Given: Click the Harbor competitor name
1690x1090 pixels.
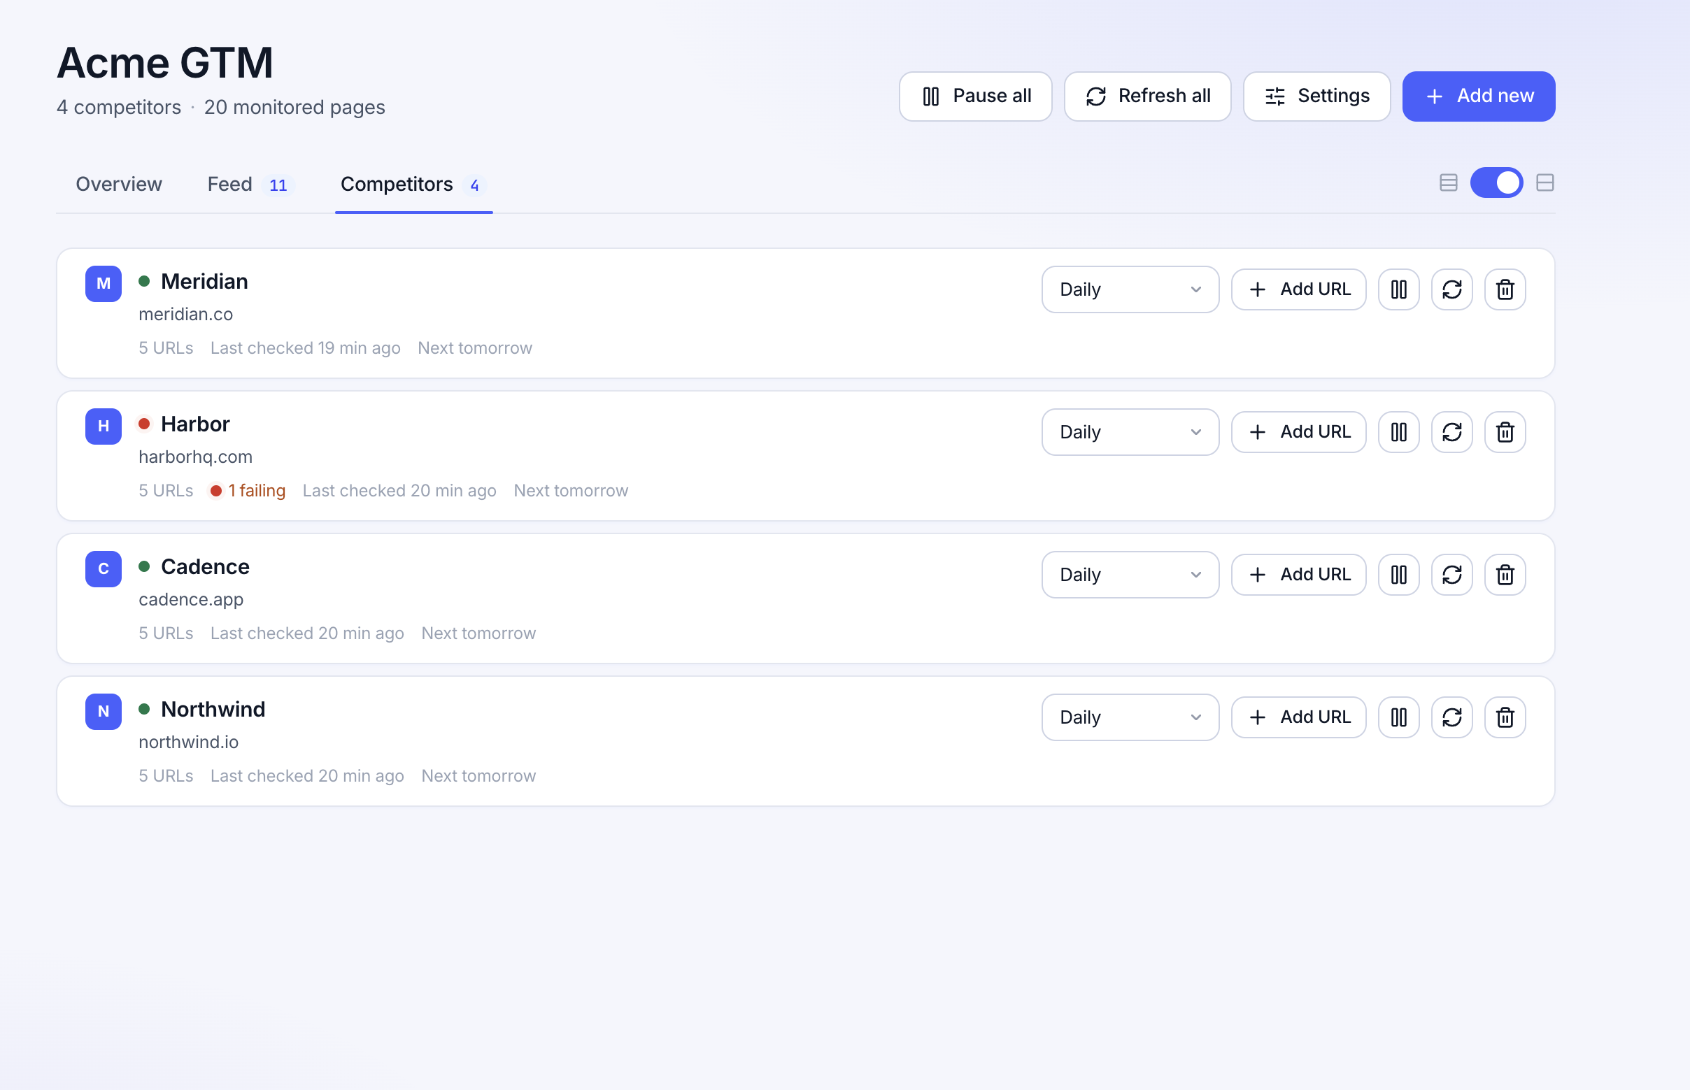Looking at the screenshot, I should (195, 424).
